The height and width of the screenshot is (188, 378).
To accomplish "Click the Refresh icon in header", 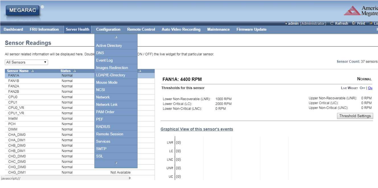I will 332,24.
